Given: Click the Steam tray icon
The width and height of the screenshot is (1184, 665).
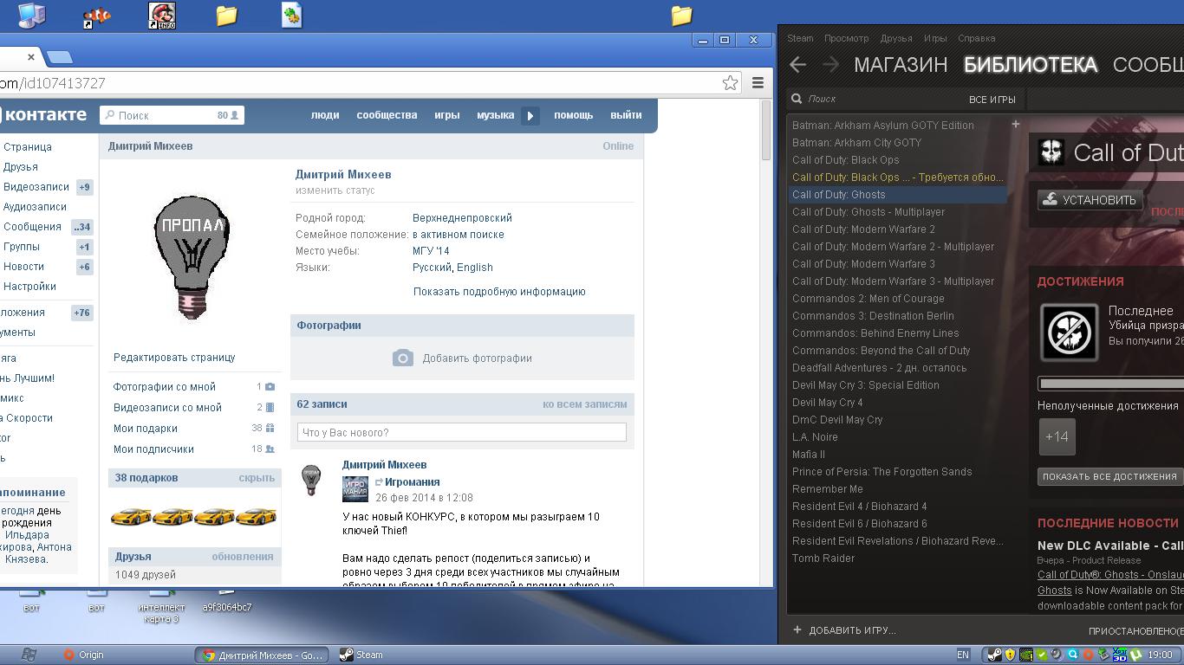Looking at the screenshot, I should (995, 655).
